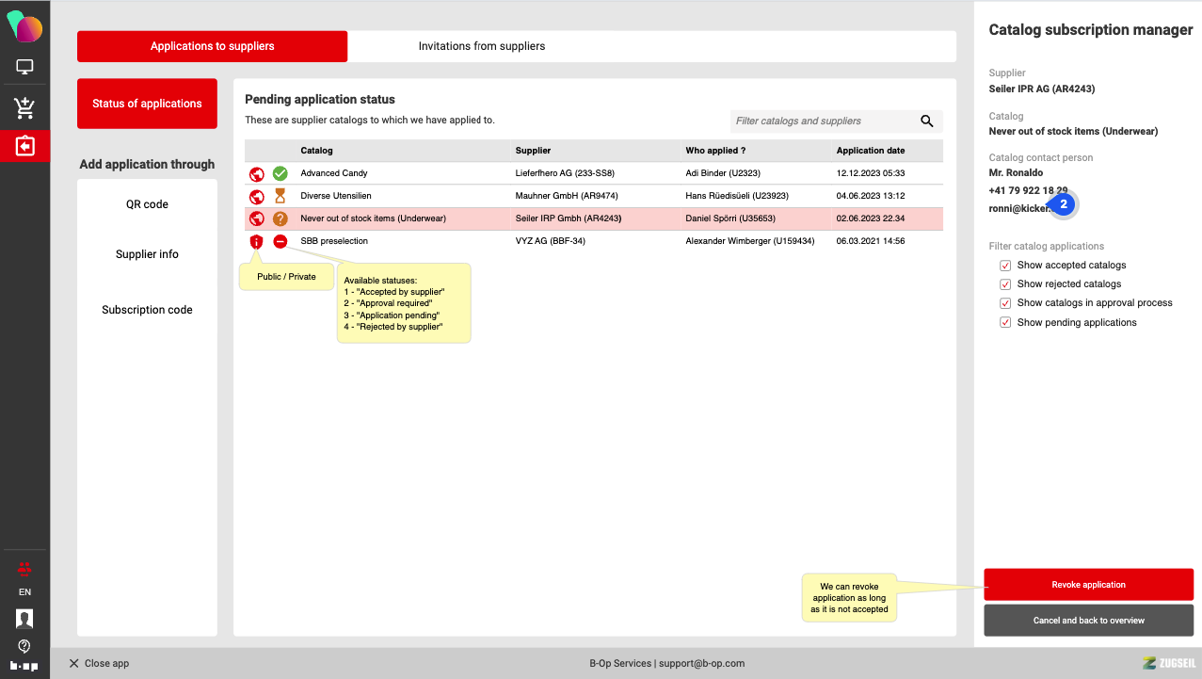Viewport: 1202px width, 679px height.
Task: Open the monitor dashboard icon in sidebar
Action: tap(24, 68)
